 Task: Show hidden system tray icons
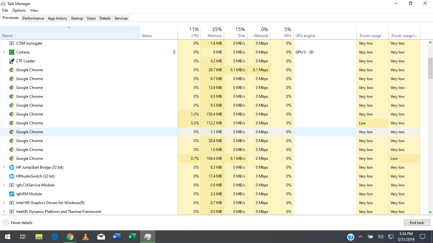tap(360, 237)
